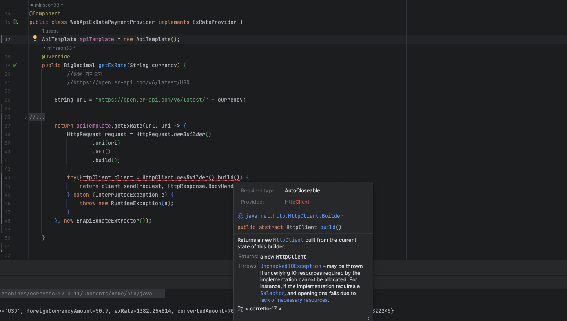Click the line number 43 in the gutter
The image size is (567, 321).
tap(8, 178)
